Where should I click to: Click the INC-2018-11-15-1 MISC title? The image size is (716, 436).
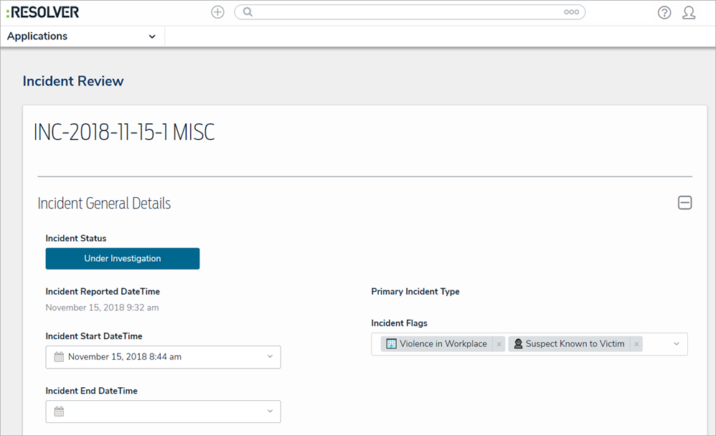(x=124, y=133)
